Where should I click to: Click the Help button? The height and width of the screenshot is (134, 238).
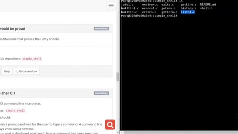[7, 71]
